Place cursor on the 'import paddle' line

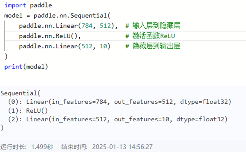pos(28,5)
